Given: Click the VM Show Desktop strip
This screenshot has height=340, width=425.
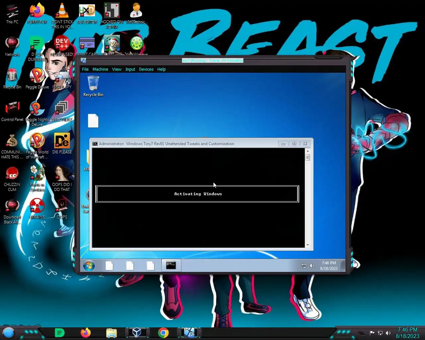Looking at the screenshot, I should (343, 266).
